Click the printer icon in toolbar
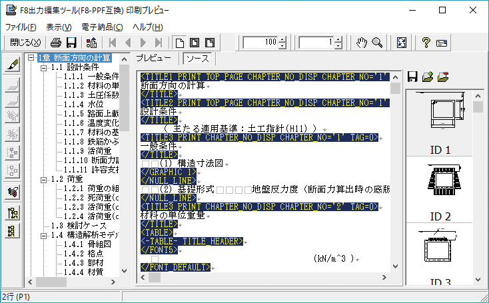Screen dimensions: 489x303 click(x=56, y=43)
